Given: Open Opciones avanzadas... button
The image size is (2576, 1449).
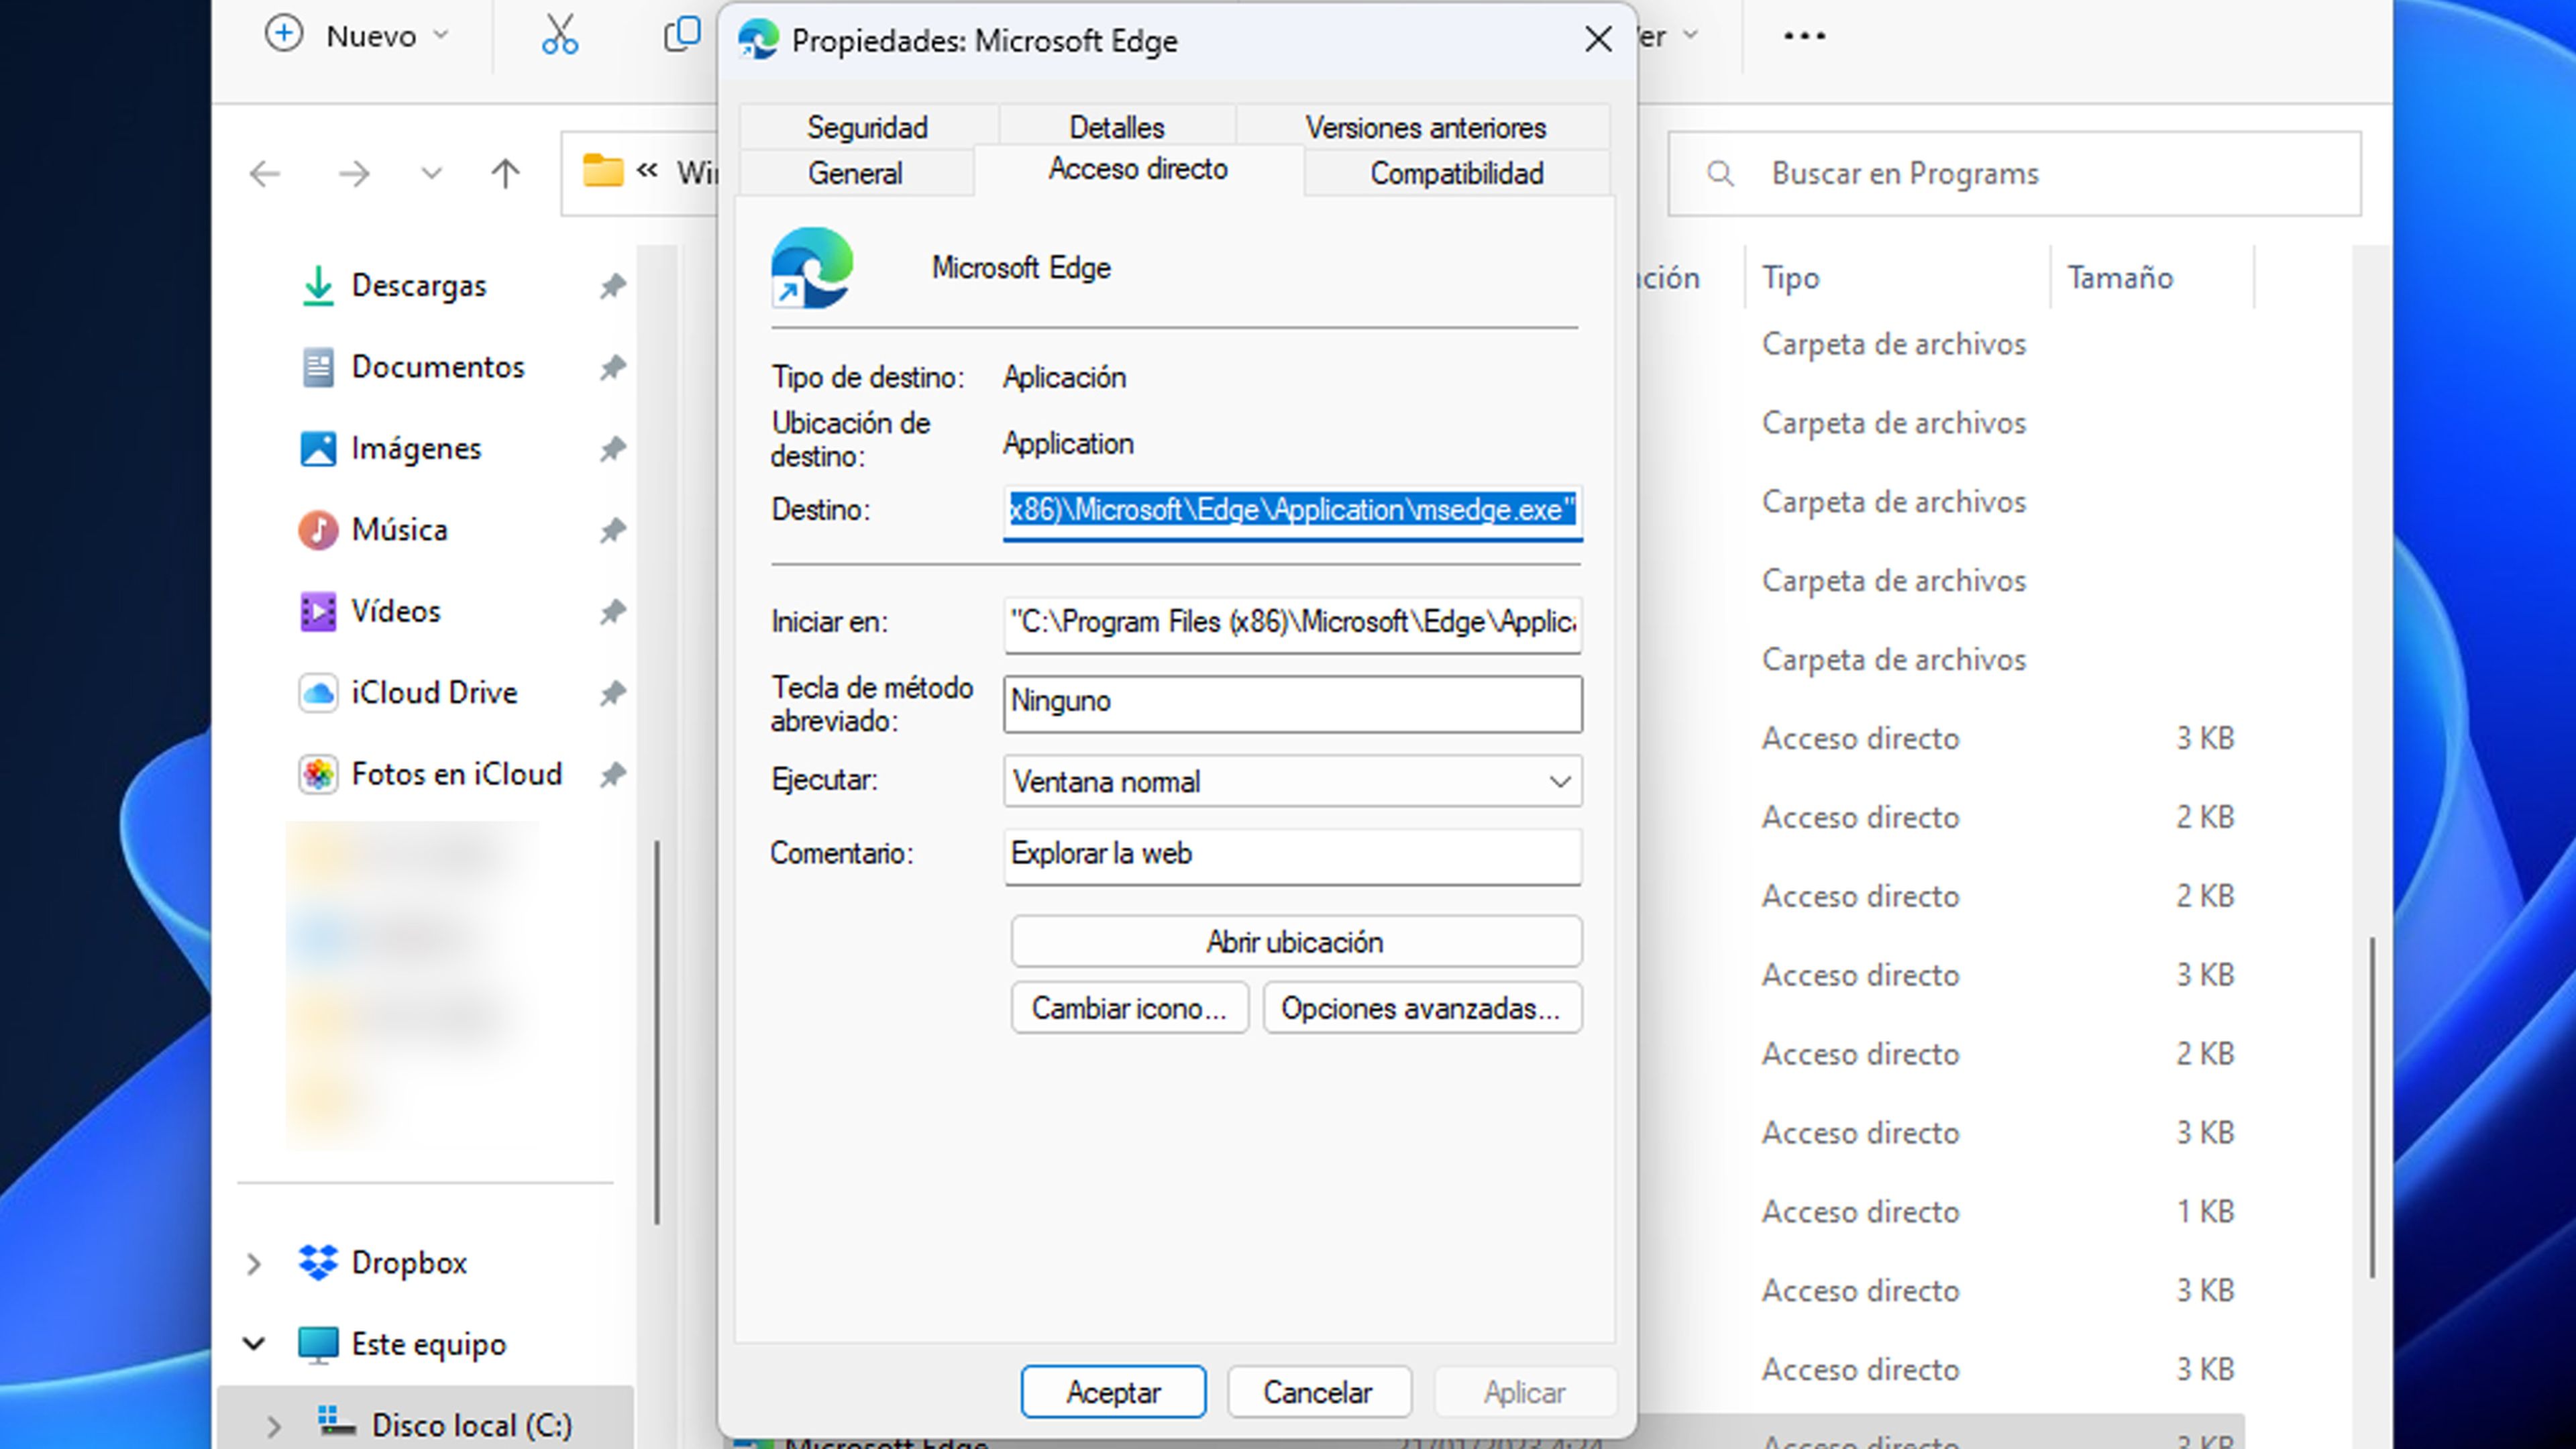Looking at the screenshot, I should click(x=1421, y=1008).
